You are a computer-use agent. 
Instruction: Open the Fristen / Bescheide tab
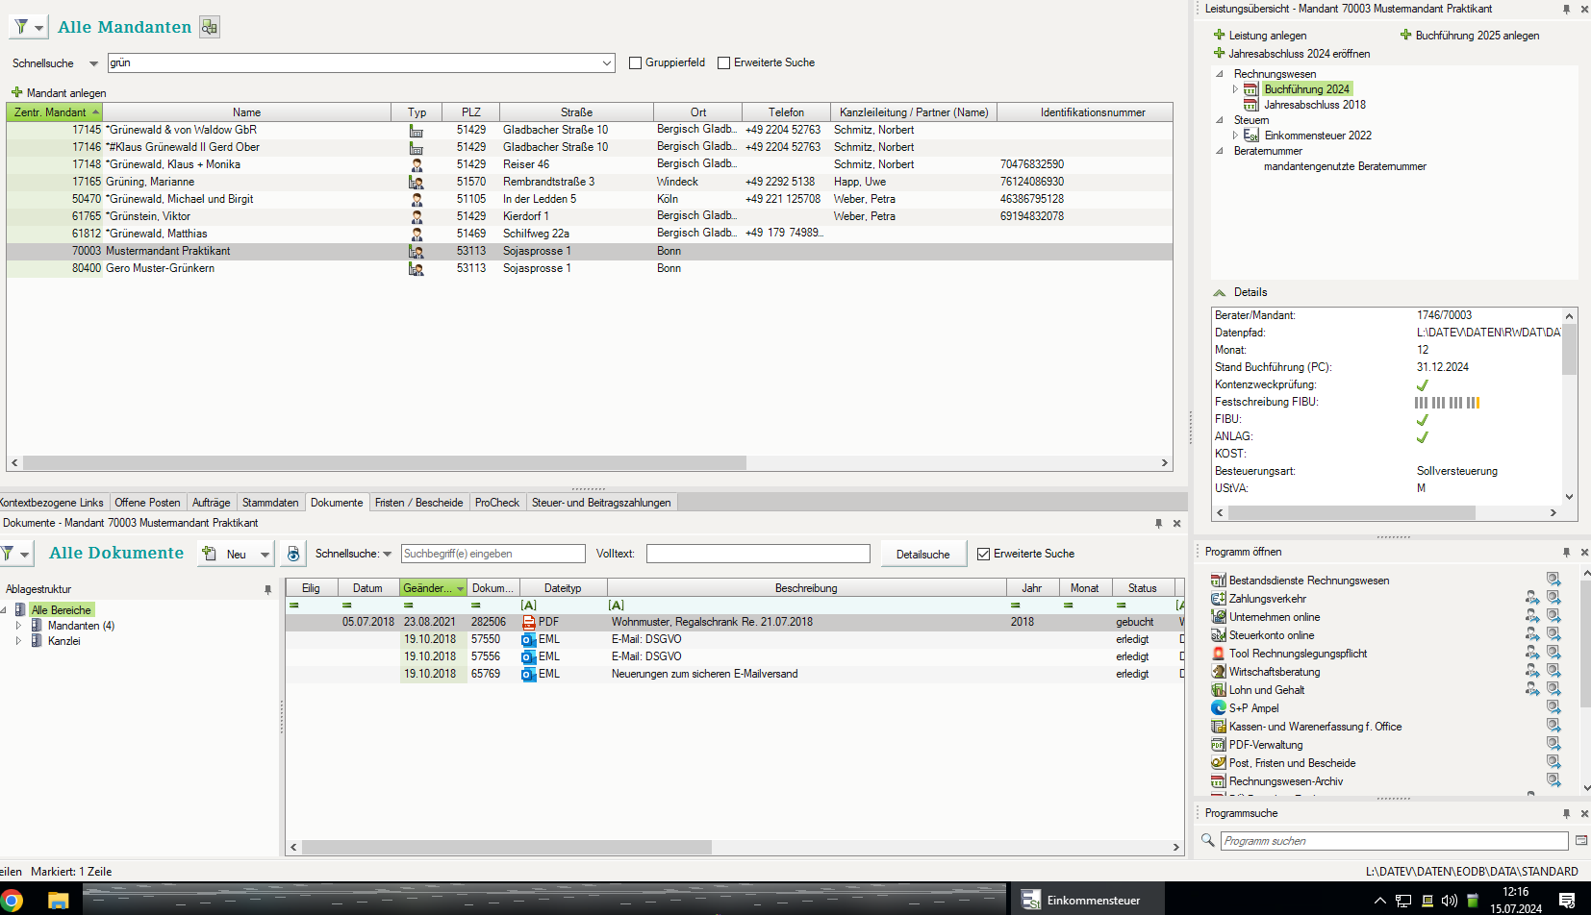point(418,503)
